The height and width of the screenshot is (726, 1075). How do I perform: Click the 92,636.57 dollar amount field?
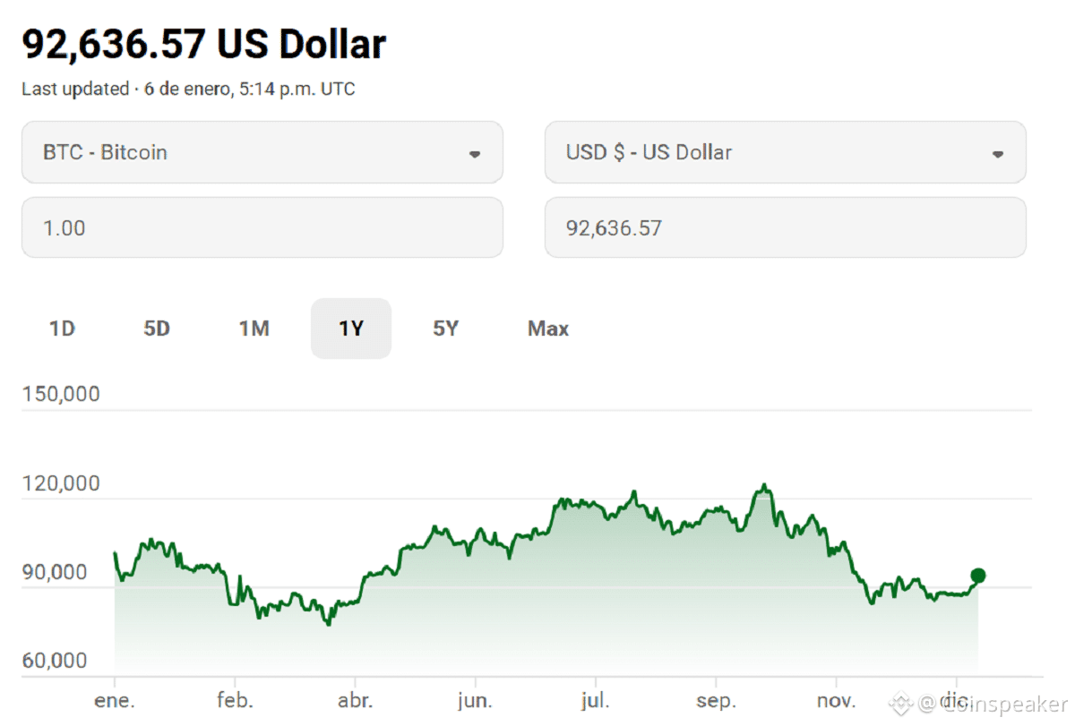pos(785,227)
